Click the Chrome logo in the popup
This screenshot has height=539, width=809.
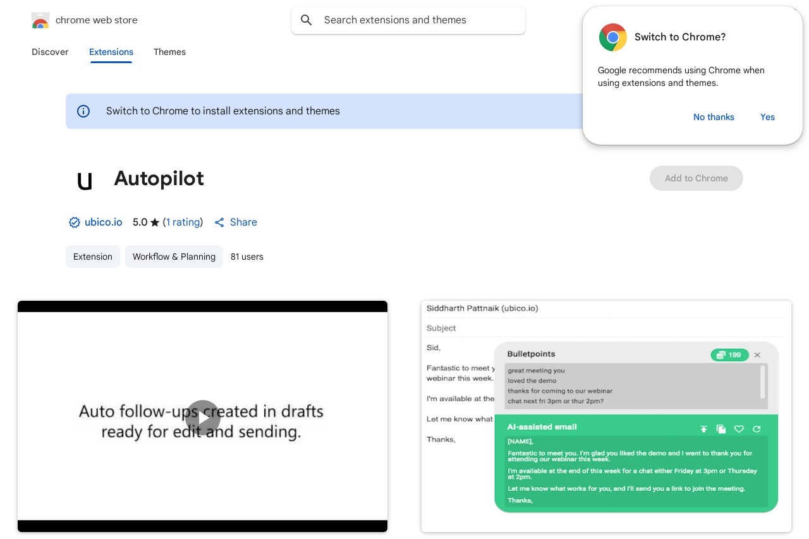click(x=613, y=37)
